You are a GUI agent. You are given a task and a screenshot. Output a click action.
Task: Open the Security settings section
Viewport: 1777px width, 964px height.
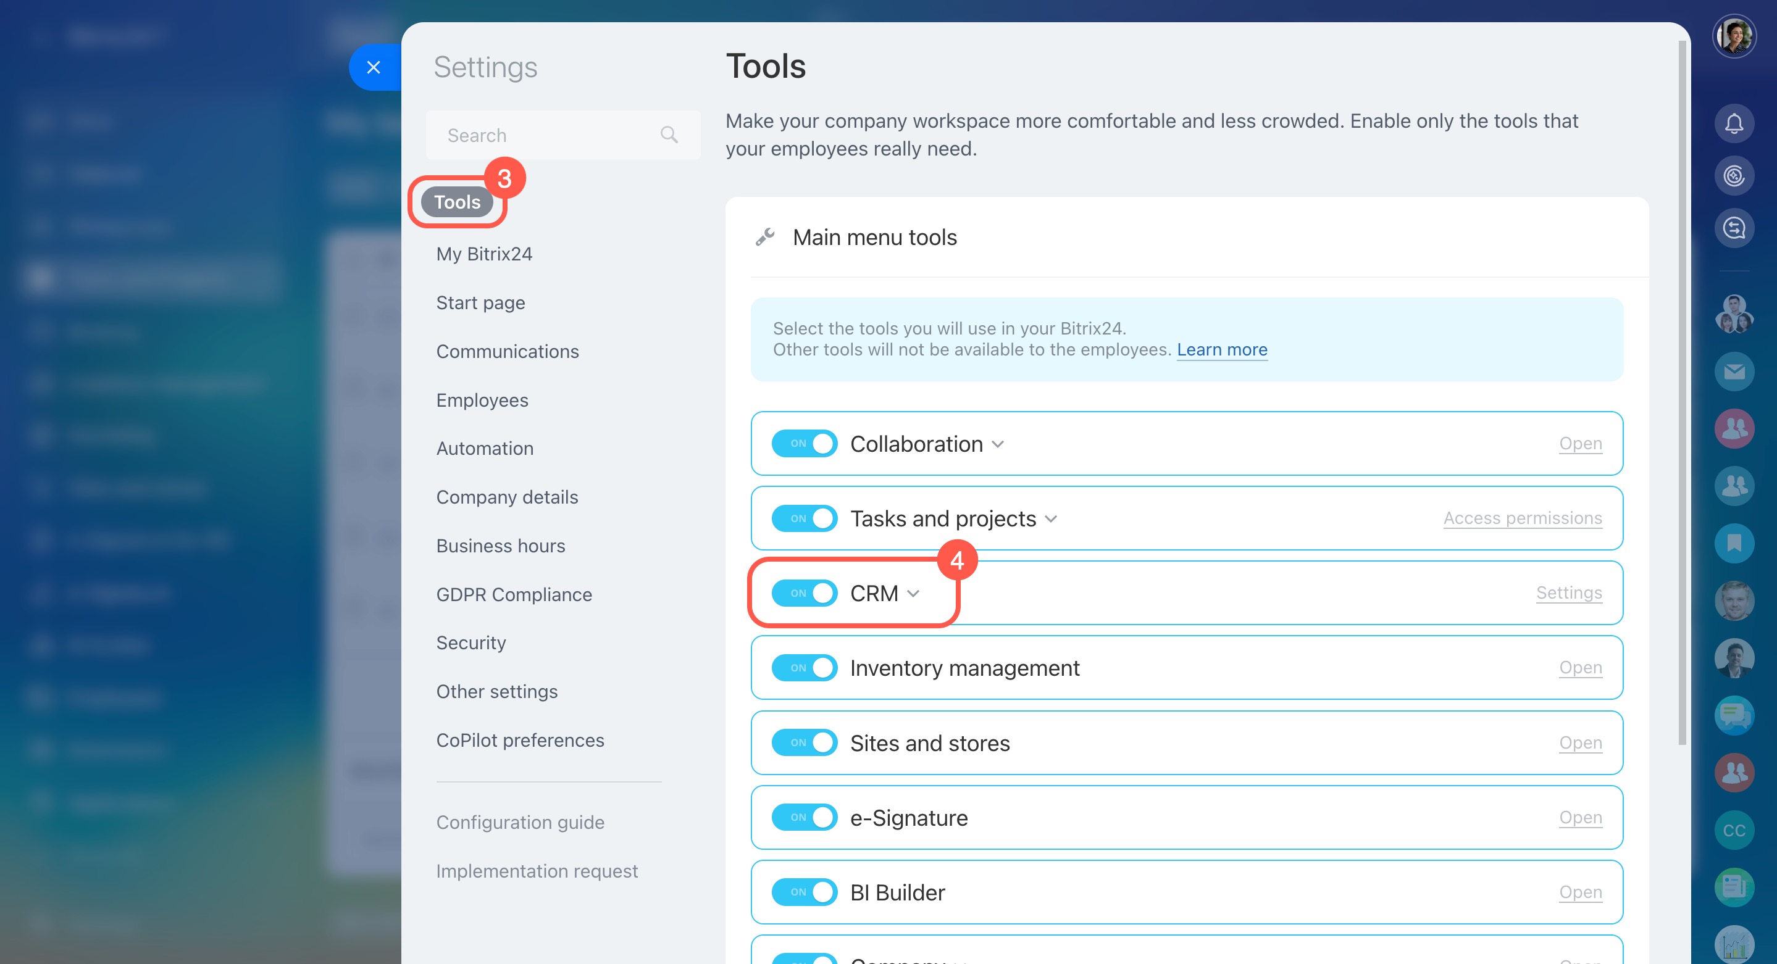point(470,642)
